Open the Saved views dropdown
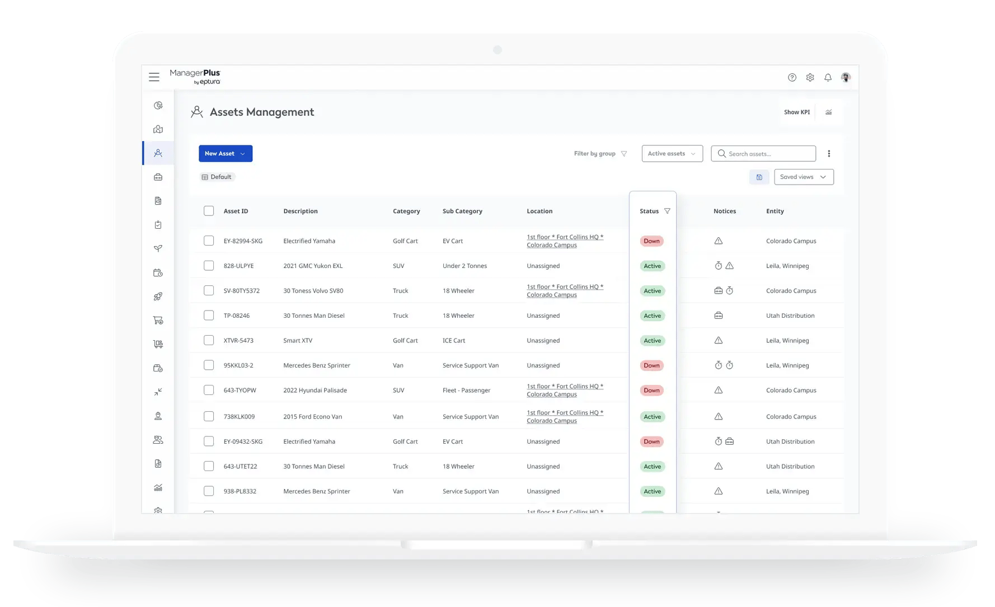This screenshot has height=607, width=995. (804, 177)
